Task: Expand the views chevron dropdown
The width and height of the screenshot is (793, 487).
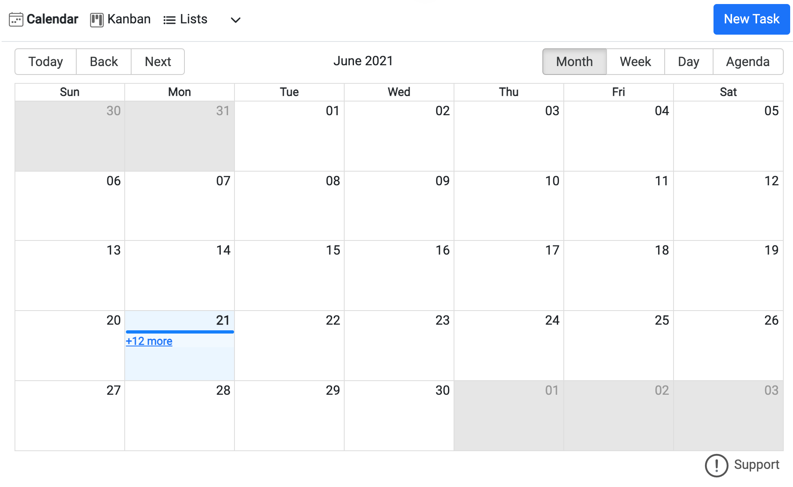Action: pos(235,20)
